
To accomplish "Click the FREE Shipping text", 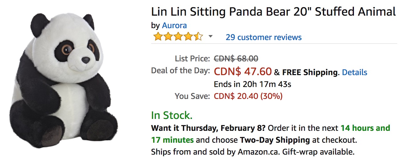I will (x=310, y=73).
